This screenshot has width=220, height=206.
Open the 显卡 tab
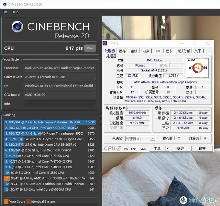[x=169, y=51]
